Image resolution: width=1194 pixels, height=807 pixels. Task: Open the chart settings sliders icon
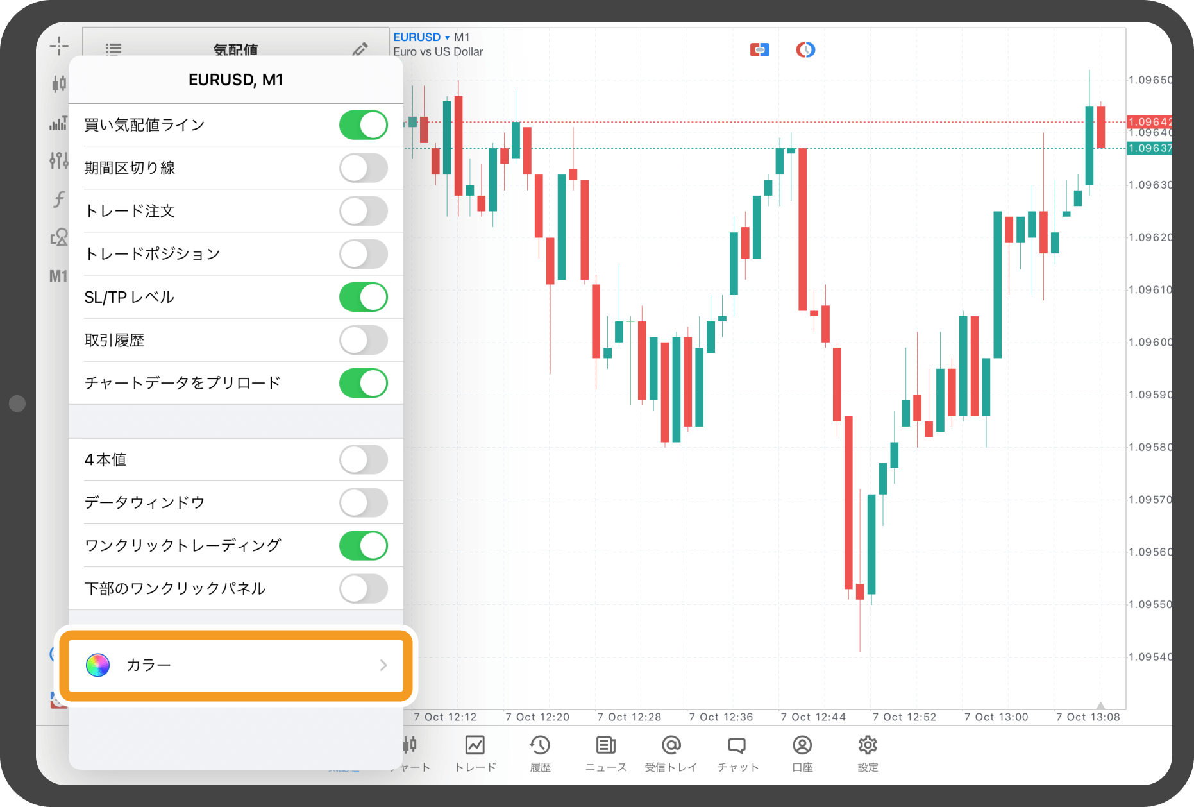[58, 160]
